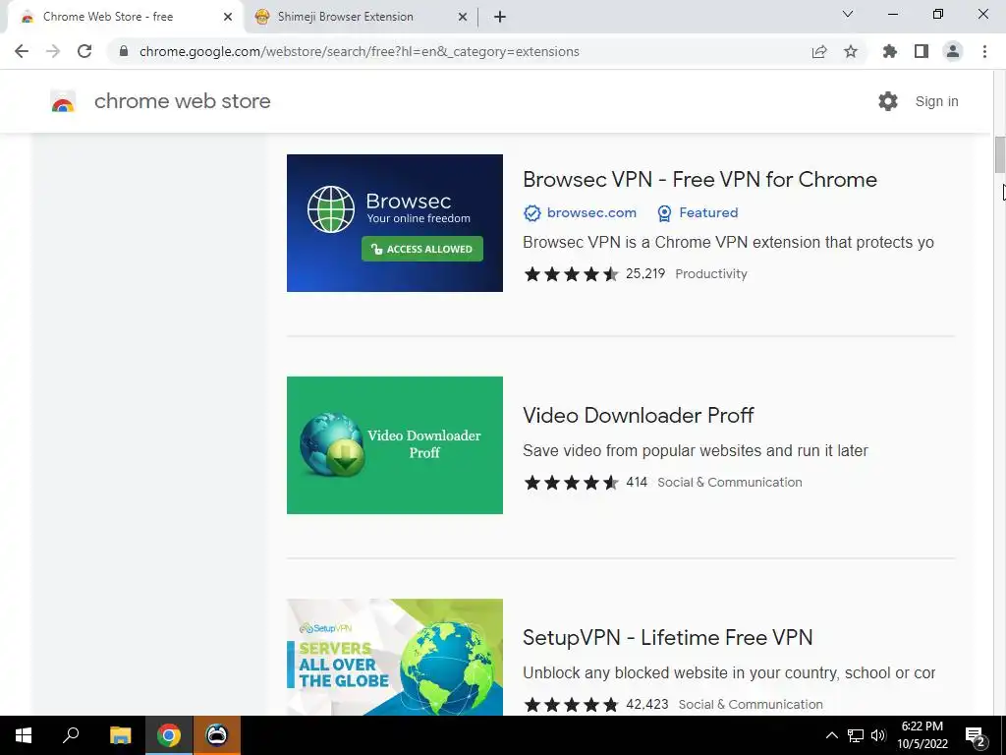Click the Featured badge icon
Viewport: 1006px width, 755px height.
pyautogui.click(x=665, y=213)
